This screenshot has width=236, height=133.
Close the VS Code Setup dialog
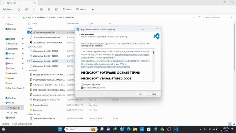point(157,30)
